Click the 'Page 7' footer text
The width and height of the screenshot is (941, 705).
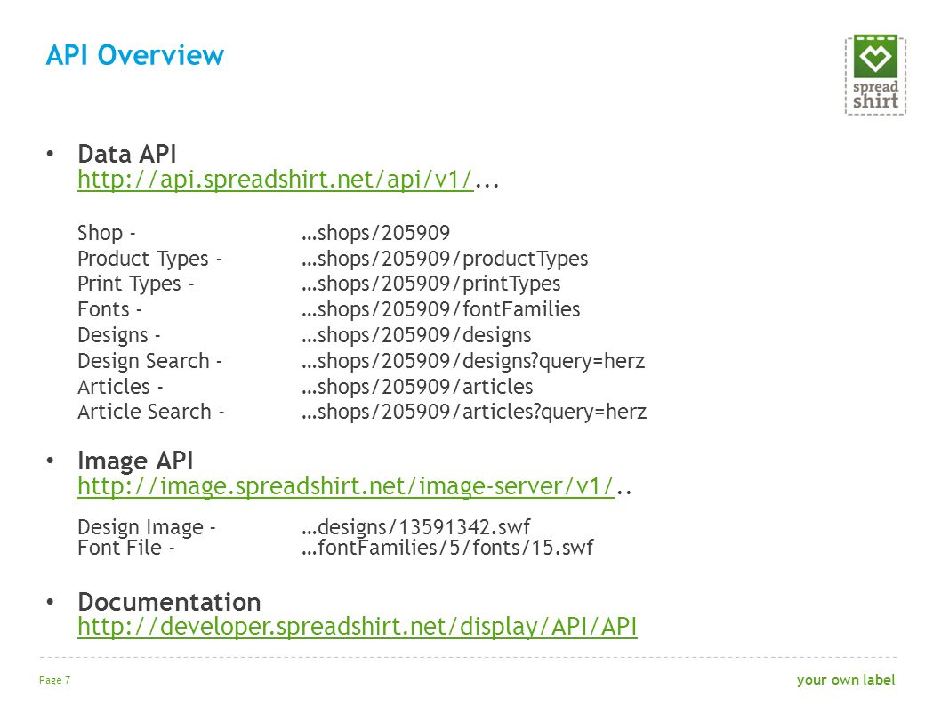(54, 680)
